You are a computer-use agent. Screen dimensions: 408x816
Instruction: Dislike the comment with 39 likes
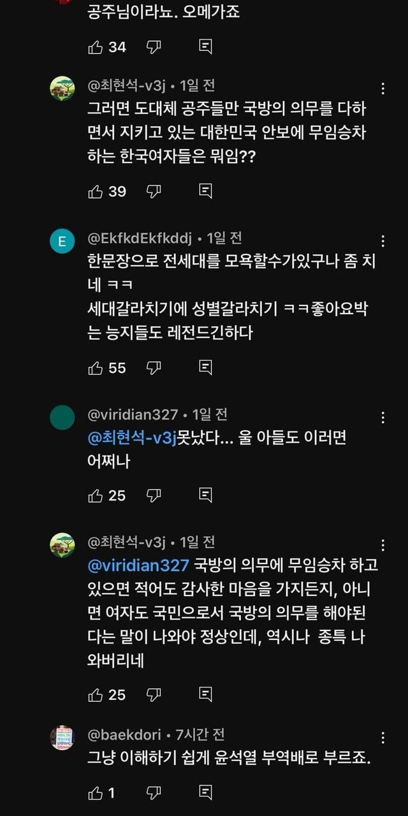point(154,191)
